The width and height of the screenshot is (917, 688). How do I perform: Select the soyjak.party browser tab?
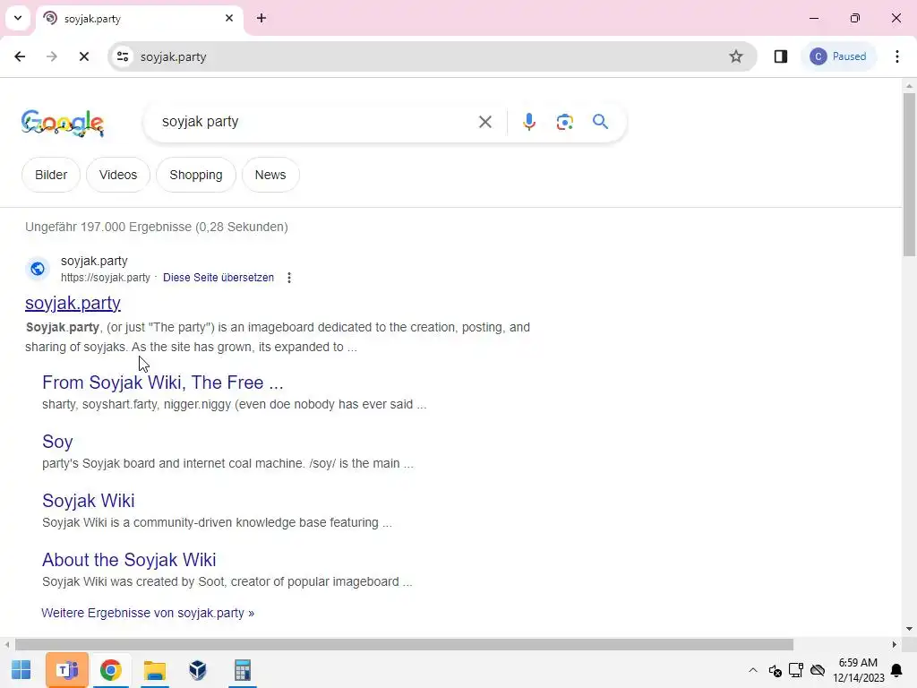pos(141,18)
